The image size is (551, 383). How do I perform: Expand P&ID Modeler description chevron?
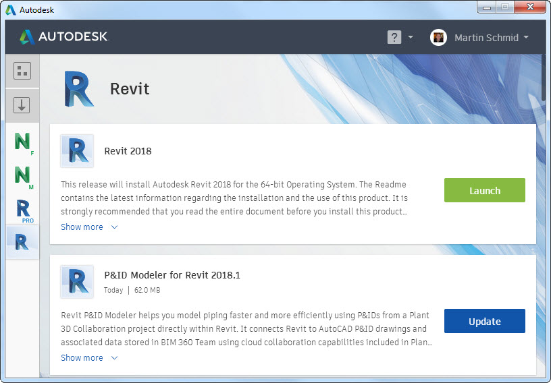tap(114, 358)
